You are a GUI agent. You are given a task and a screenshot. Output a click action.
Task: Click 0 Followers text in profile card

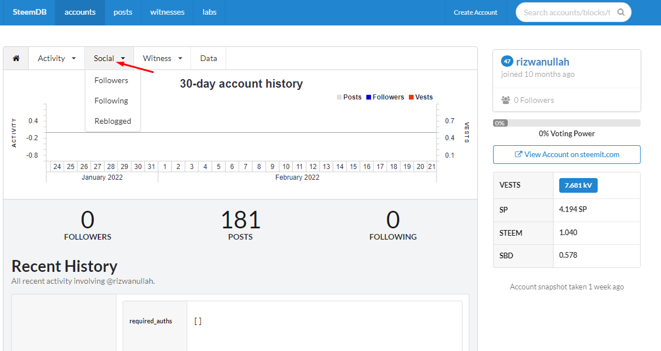[x=534, y=100]
